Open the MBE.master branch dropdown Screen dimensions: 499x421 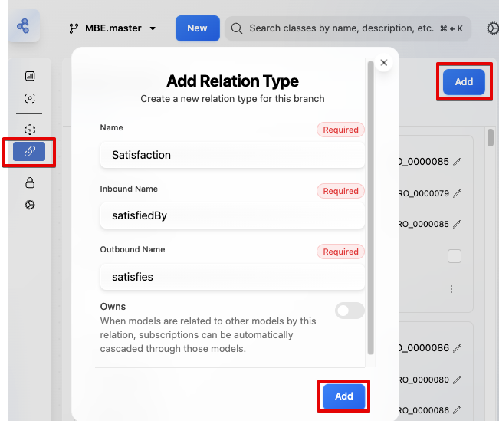[x=112, y=28]
